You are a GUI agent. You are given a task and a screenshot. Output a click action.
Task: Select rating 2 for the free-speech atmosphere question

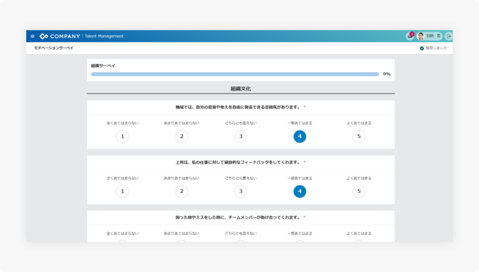click(181, 136)
